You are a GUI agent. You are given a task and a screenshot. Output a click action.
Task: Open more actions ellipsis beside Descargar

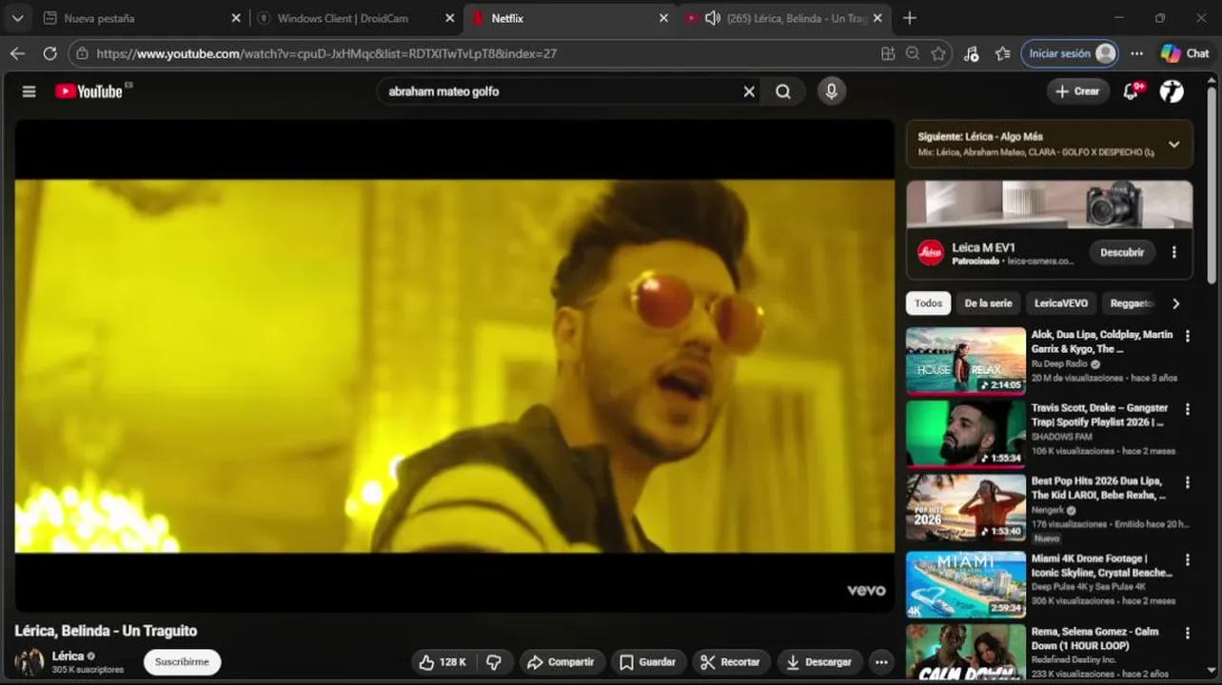(881, 662)
